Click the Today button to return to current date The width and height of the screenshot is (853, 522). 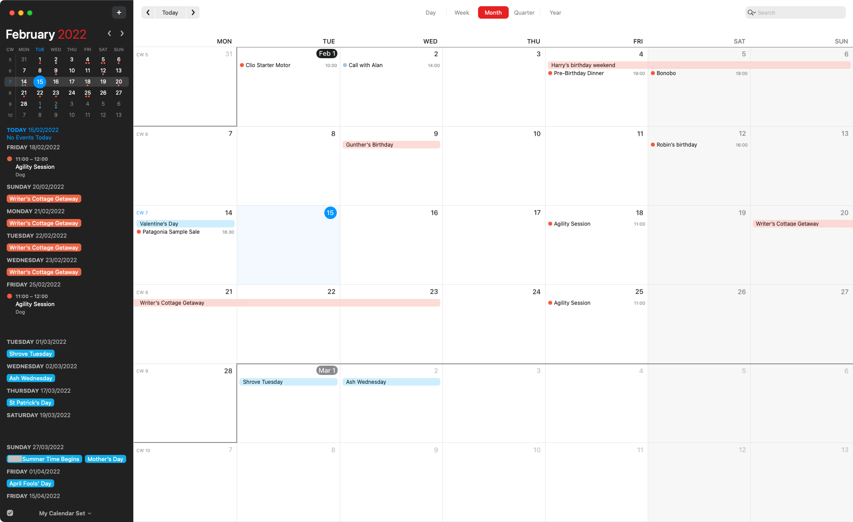[170, 12]
